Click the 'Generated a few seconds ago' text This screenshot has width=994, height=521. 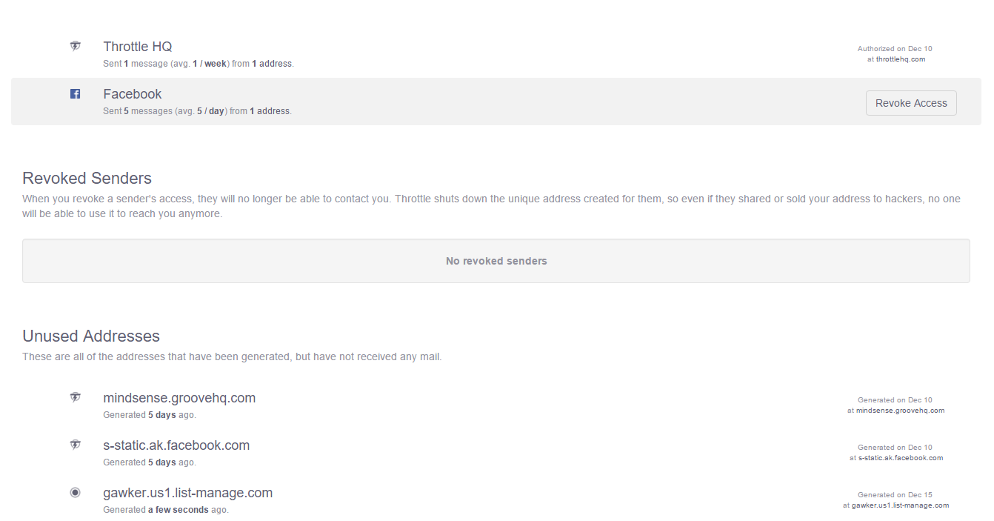166,510
